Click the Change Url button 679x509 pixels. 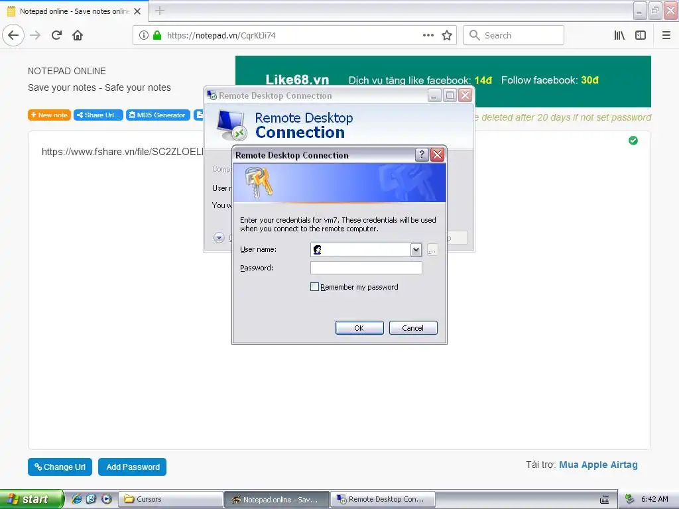(60, 467)
